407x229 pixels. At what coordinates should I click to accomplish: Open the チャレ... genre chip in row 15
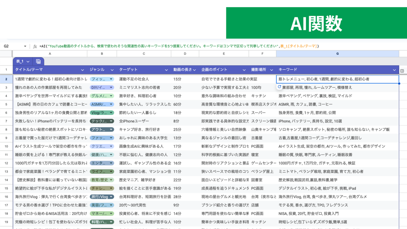pos(102,188)
